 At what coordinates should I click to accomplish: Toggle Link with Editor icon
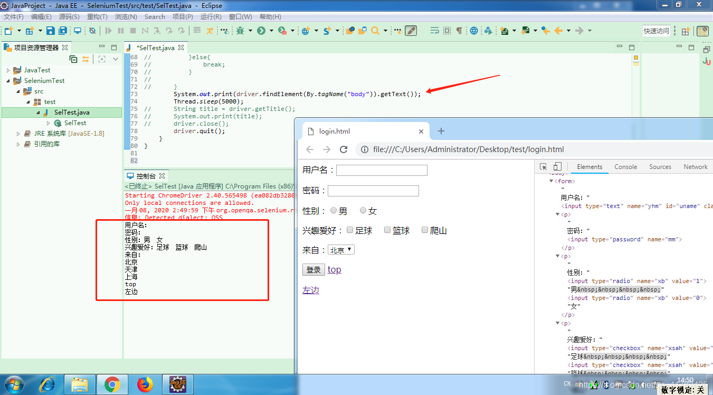point(85,59)
